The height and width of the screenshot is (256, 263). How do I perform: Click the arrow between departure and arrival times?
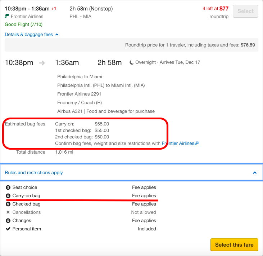tap(42, 63)
